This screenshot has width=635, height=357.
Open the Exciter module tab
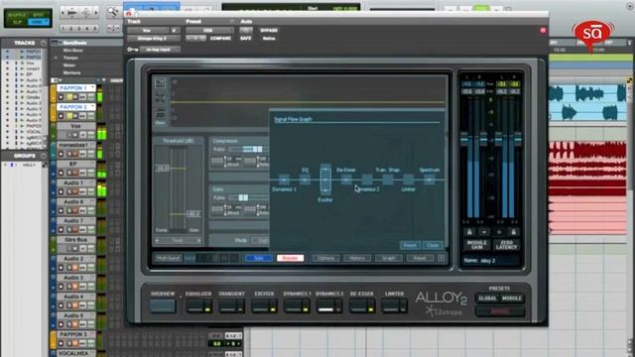(x=261, y=305)
